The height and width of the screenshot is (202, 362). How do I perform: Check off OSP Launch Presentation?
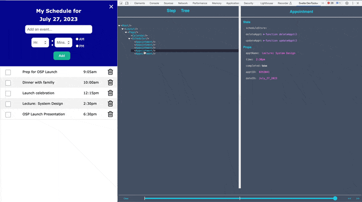click(8, 115)
